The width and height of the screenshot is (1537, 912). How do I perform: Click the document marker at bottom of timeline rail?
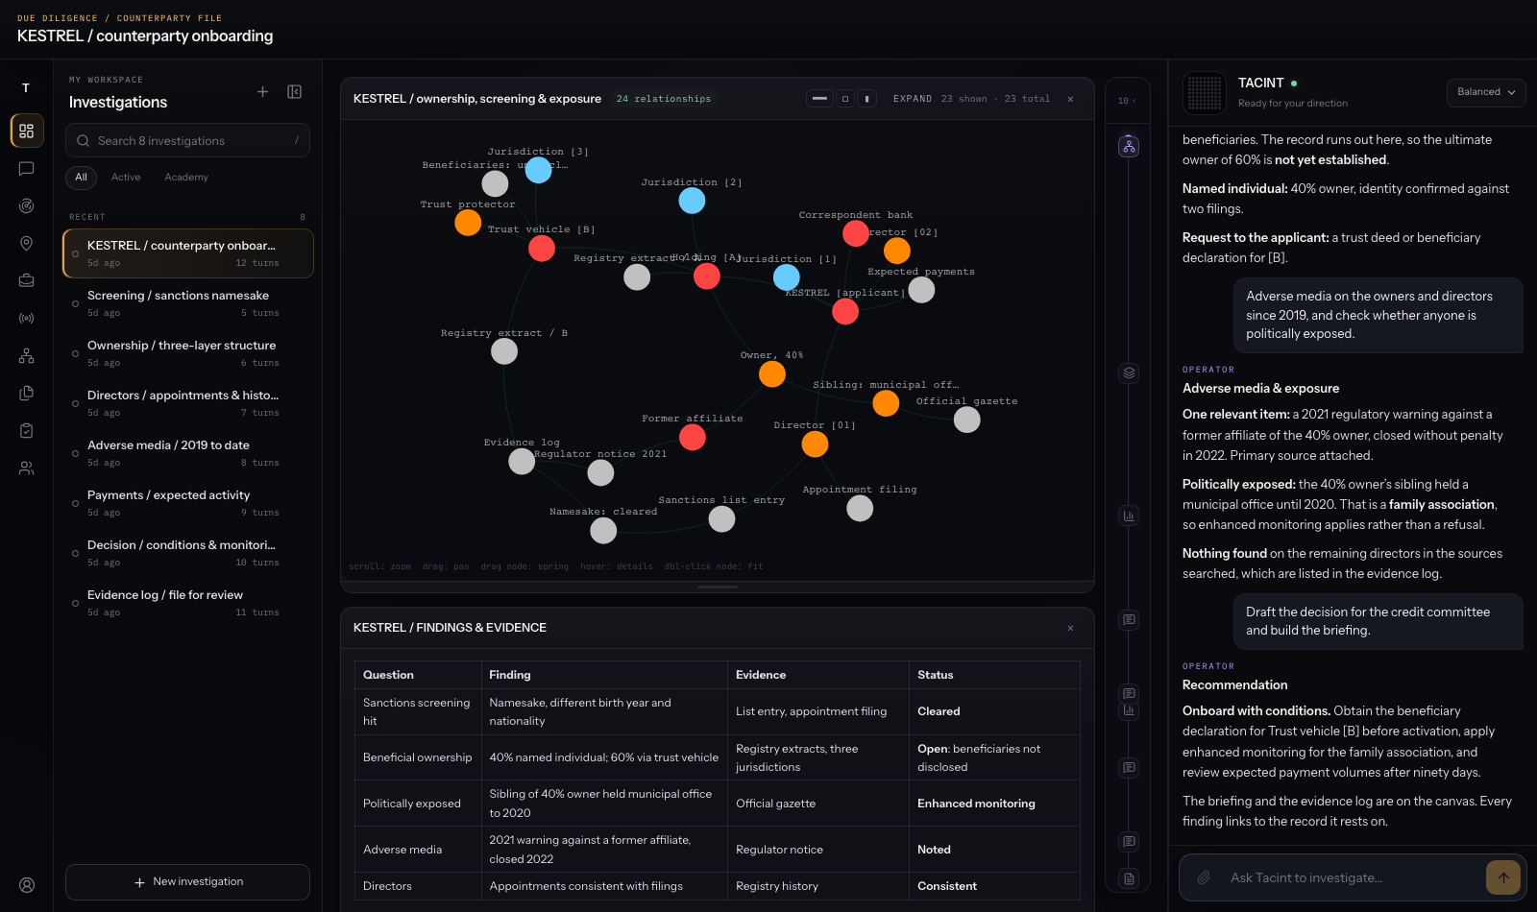[x=1129, y=879]
